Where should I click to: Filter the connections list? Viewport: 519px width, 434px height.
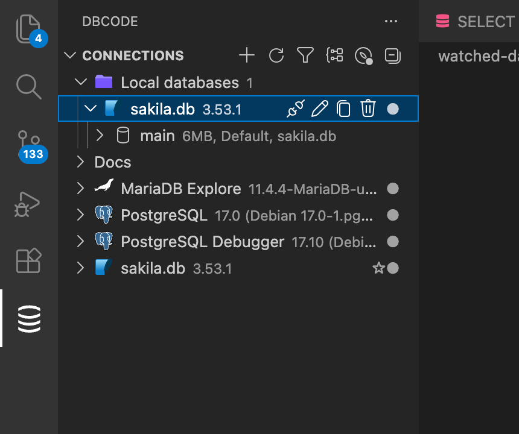305,55
